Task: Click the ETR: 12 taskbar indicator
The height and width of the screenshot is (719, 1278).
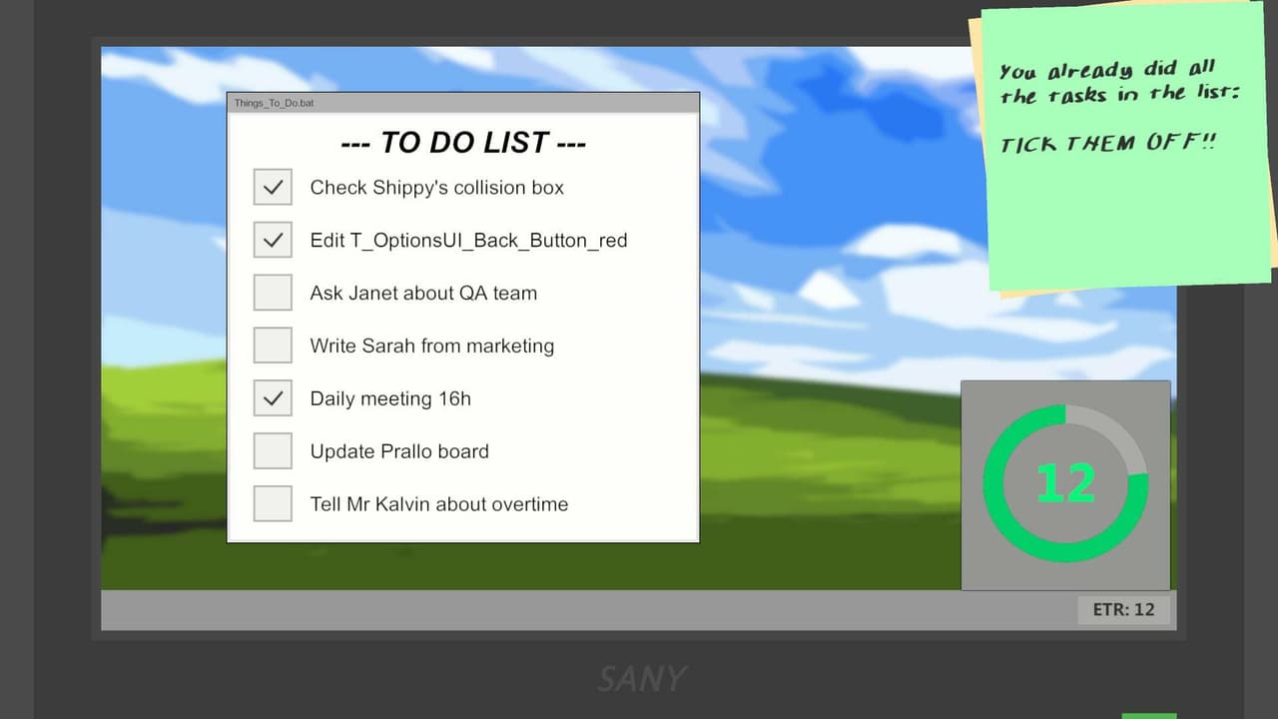Action: 1123,609
